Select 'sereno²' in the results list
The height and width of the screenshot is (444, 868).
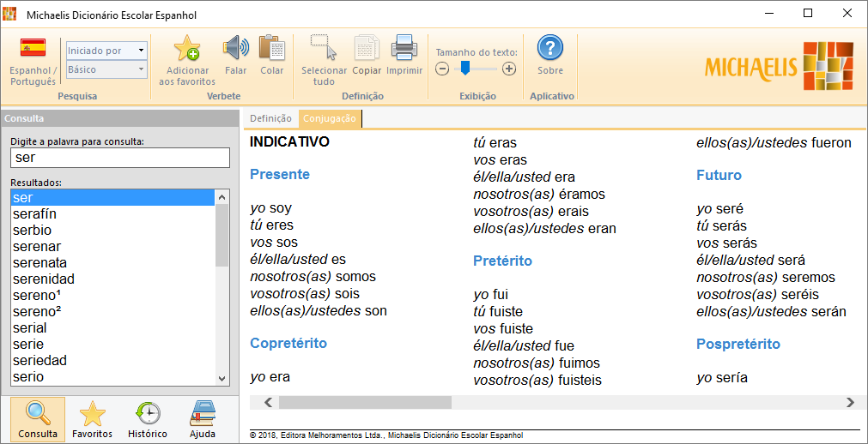click(112, 312)
